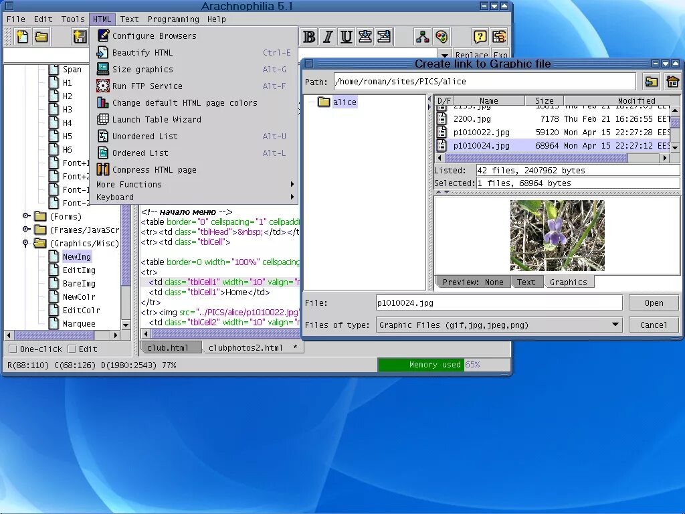Image resolution: width=685 pixels, height=514 pixels.
Task: Click the Open button in file dialog
Action: coord(654,303)
